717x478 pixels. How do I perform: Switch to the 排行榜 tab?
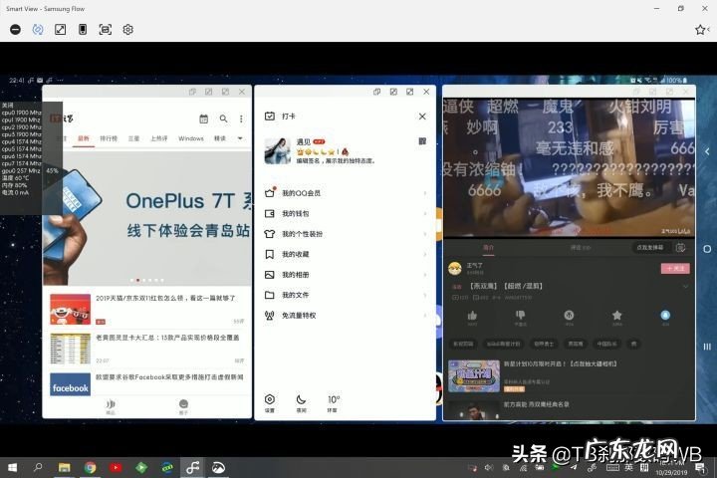pyautogui.click(x=109, y=138)
